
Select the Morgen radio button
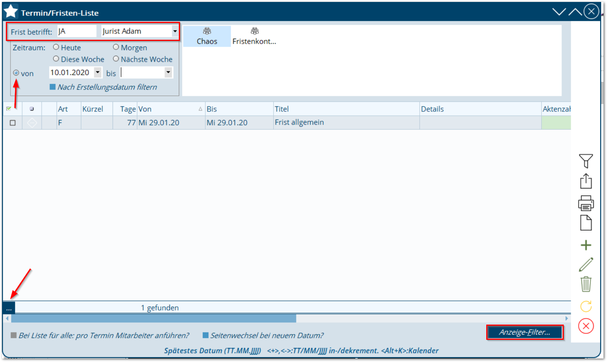(x=116, y=47)
